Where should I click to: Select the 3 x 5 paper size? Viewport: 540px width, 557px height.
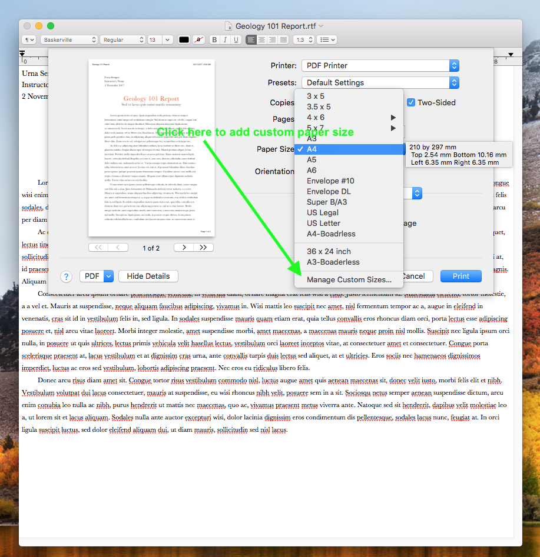[x=349, y=96]
